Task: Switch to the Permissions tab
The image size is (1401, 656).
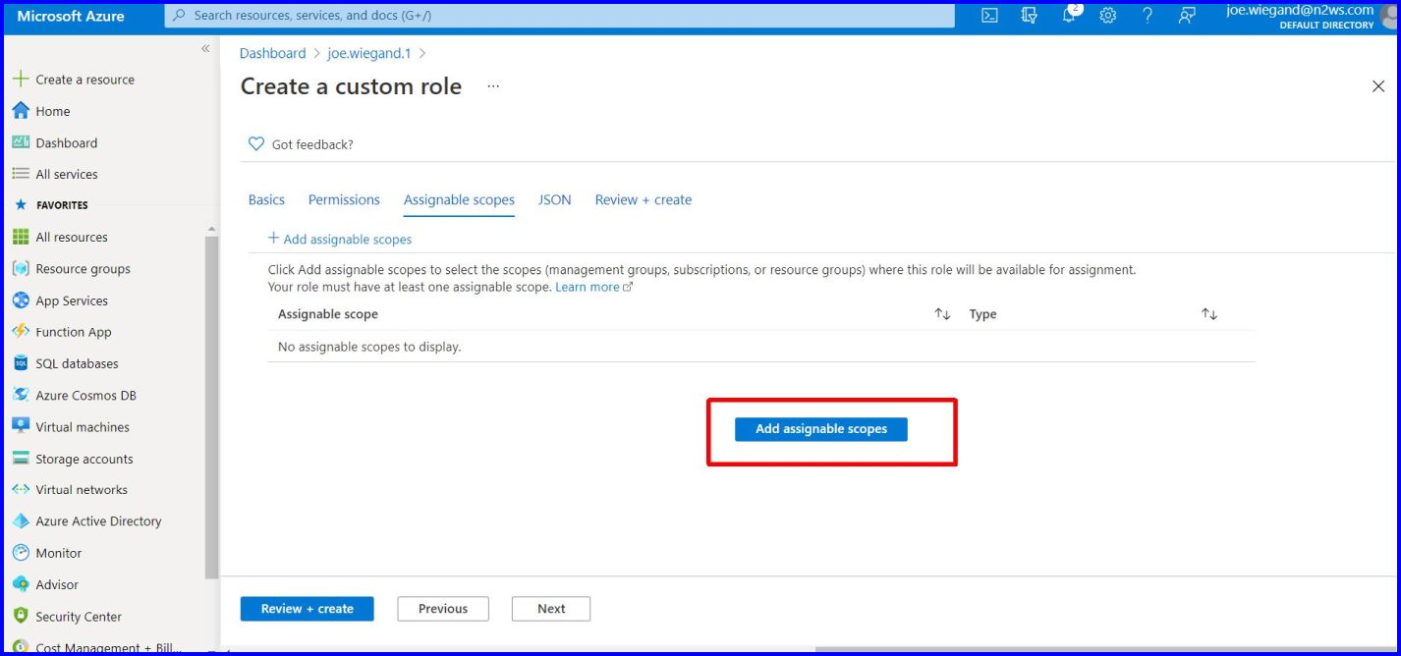Action: [344, 199]
